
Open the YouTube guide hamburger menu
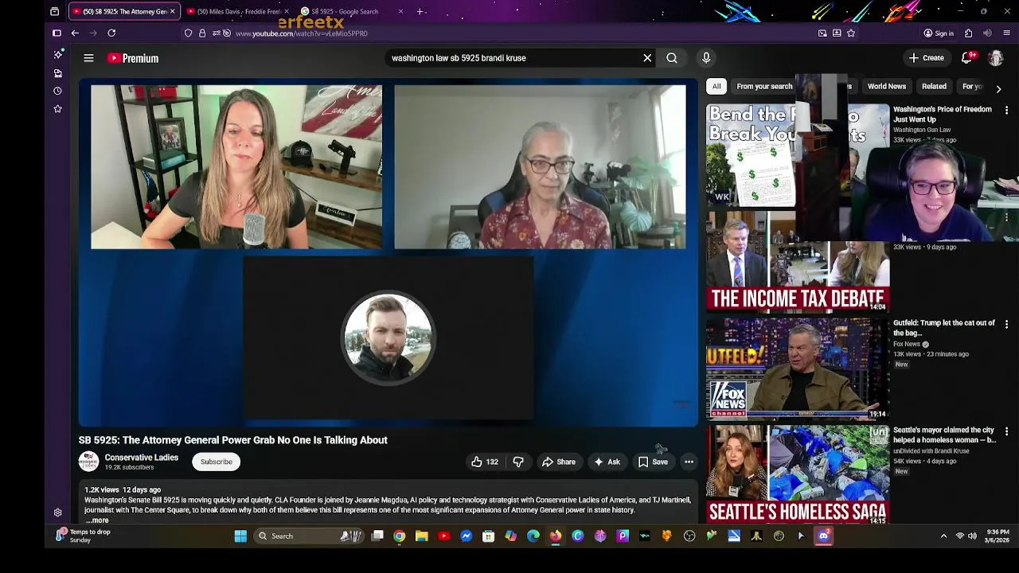click(88, 58)
